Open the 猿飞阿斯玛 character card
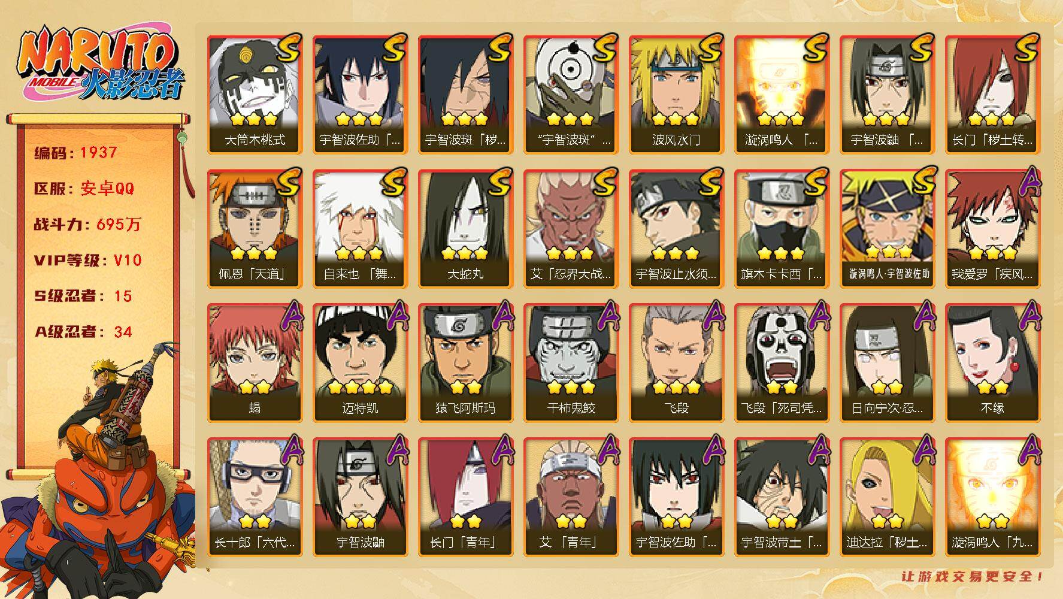 pyautogui.click(x=465, y=363)
